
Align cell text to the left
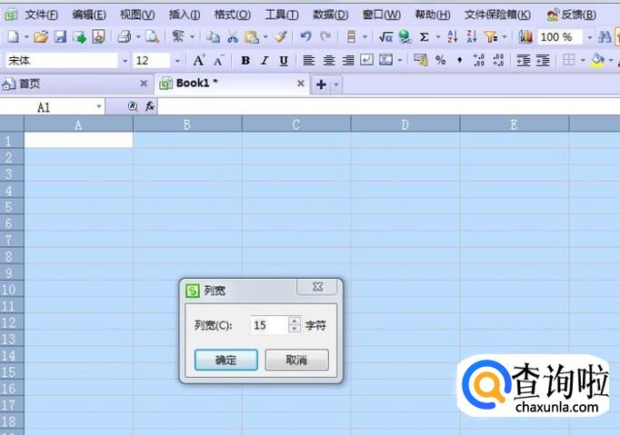coord(309,61)
